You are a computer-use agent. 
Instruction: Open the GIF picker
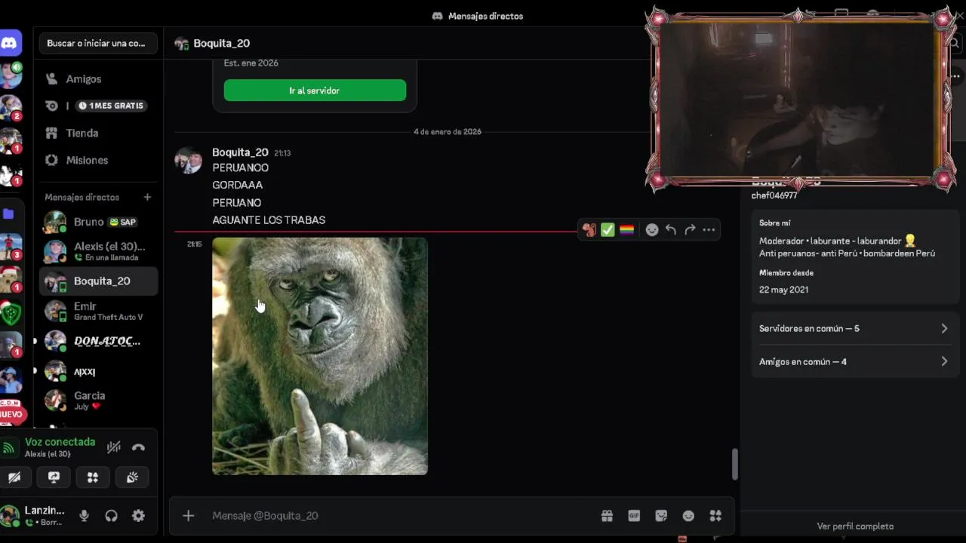pos(634,516)
